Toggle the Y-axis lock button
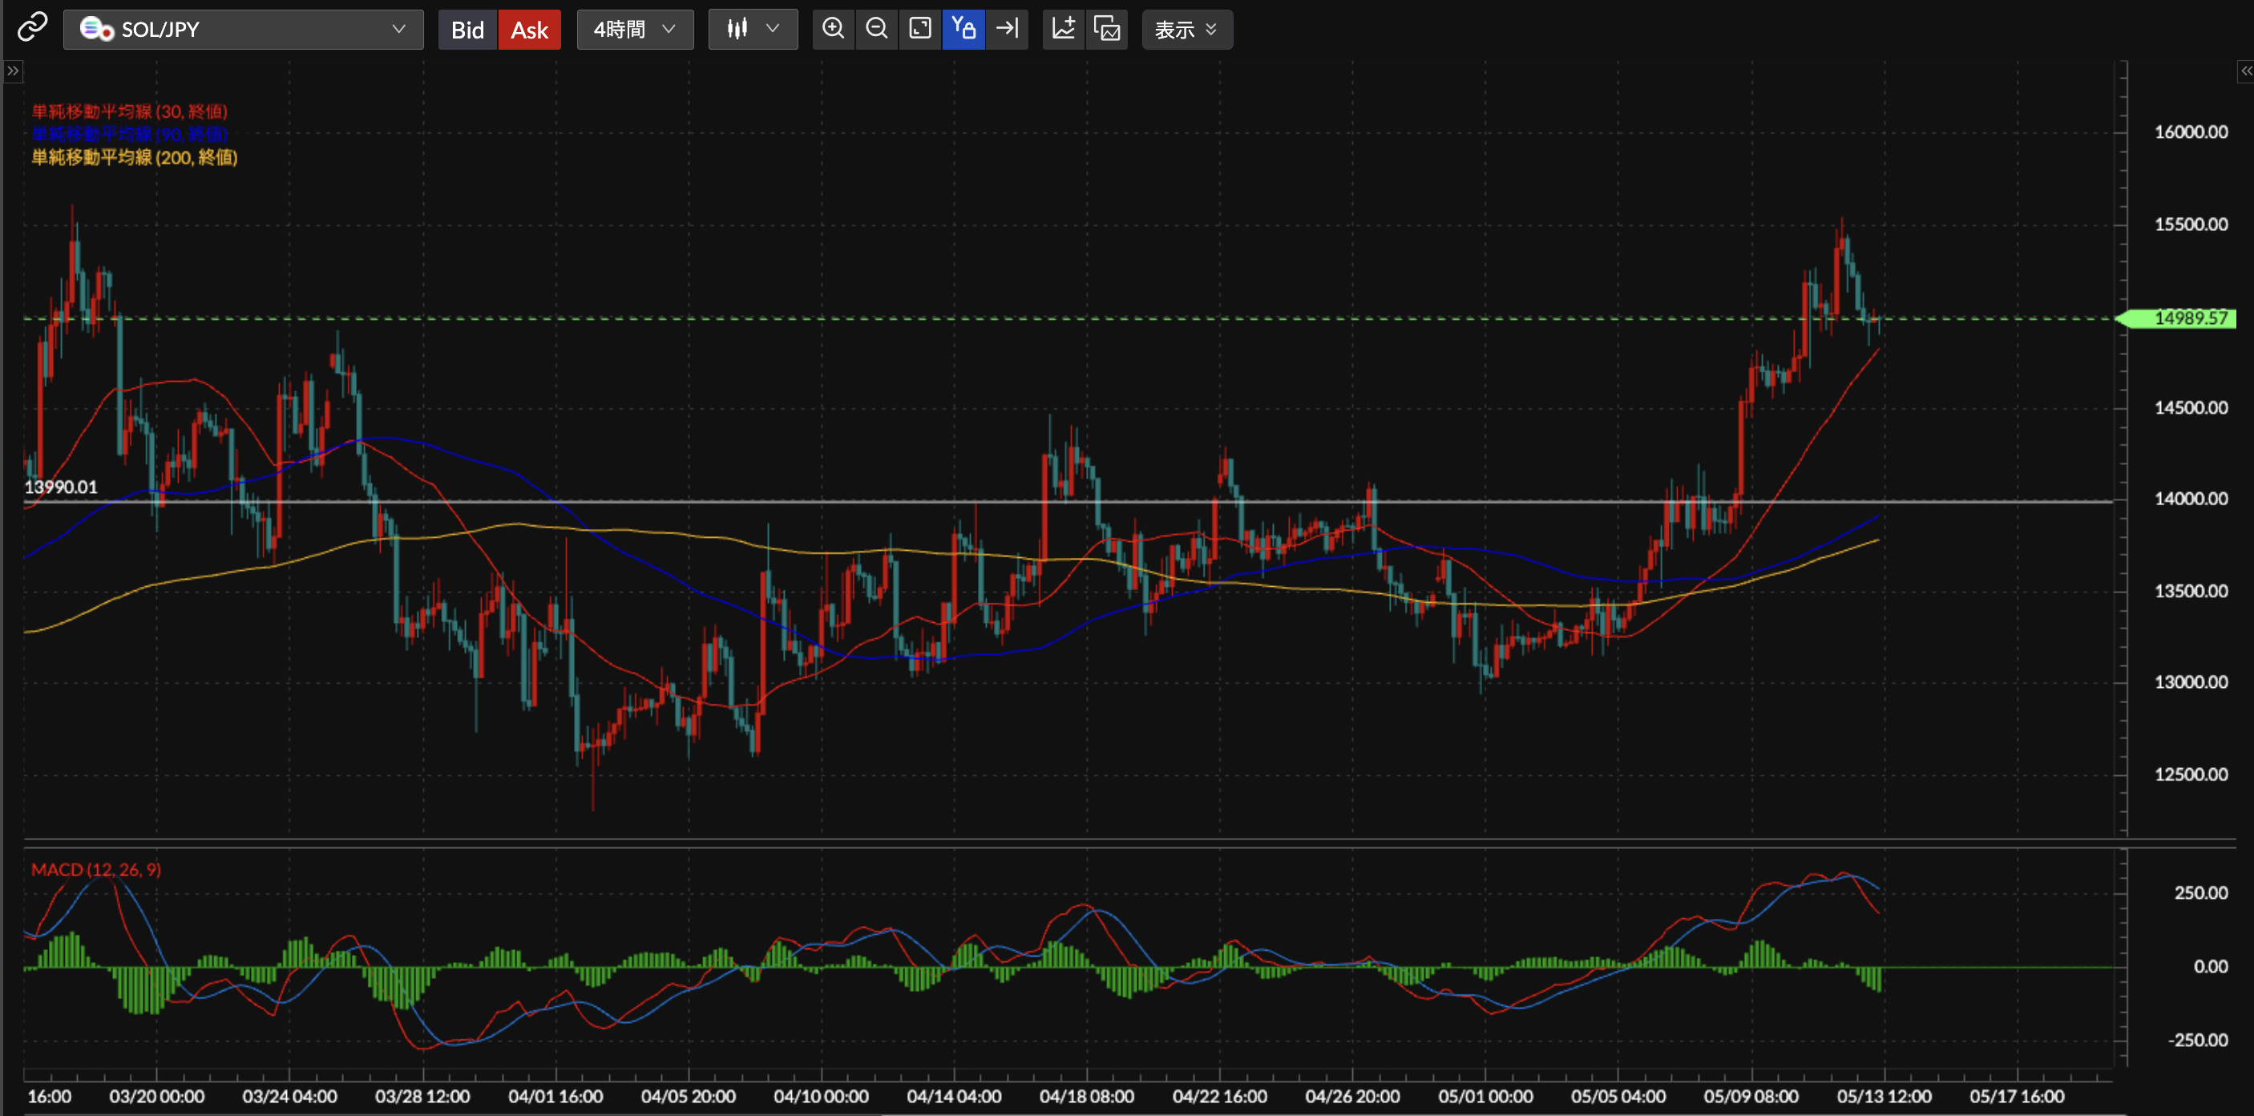Viewport: 2254px width, 1116px height. (963, 29)
